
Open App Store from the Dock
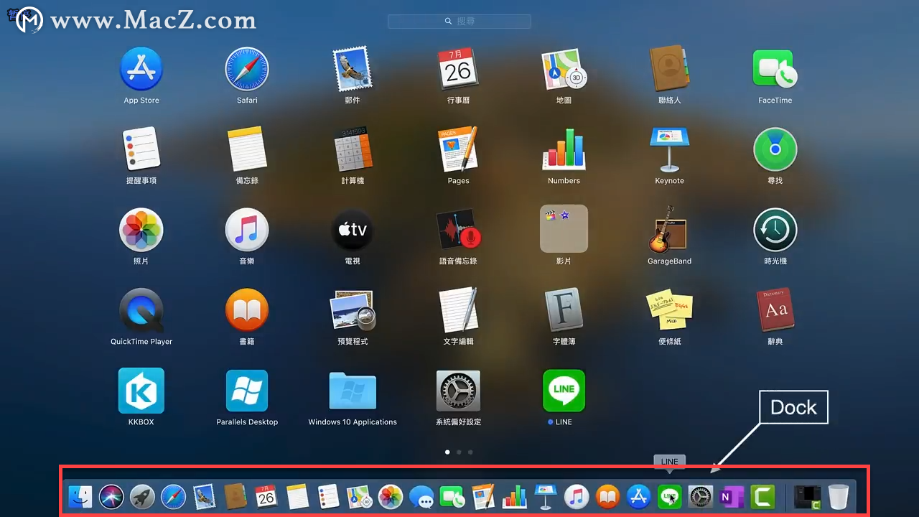[x=638, y=497]
